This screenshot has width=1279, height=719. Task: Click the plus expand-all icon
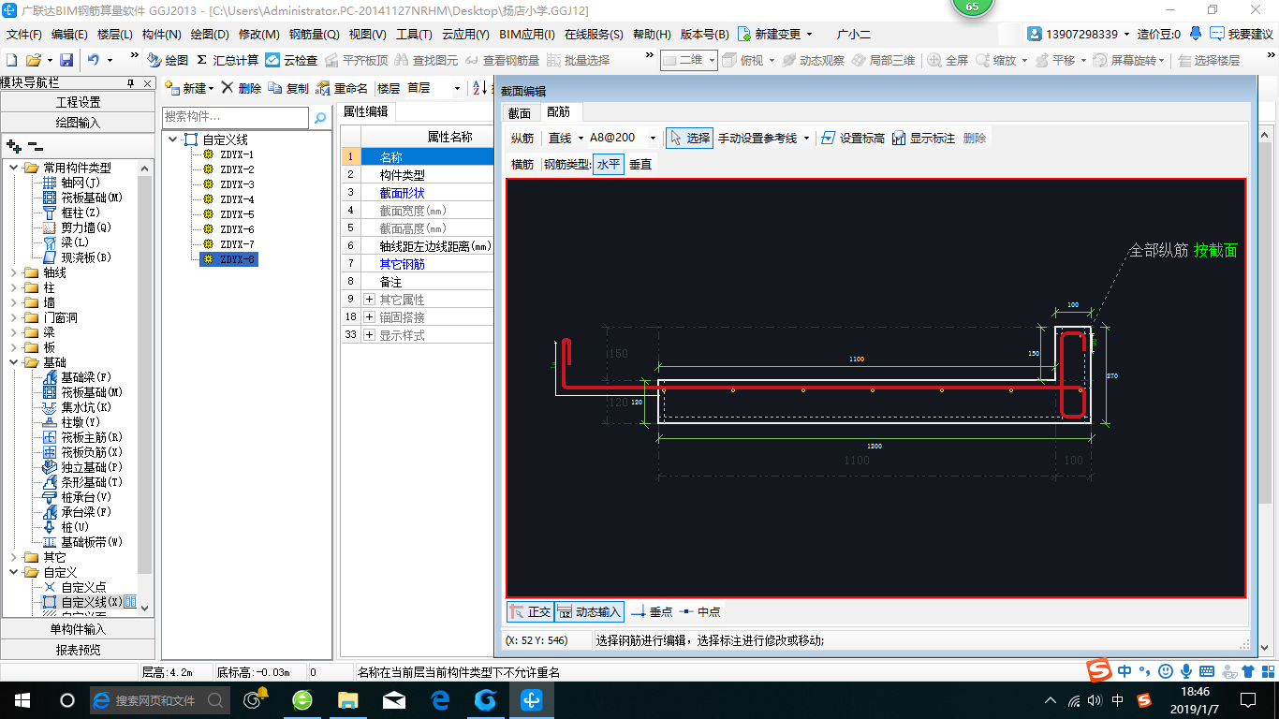[13, 146]
